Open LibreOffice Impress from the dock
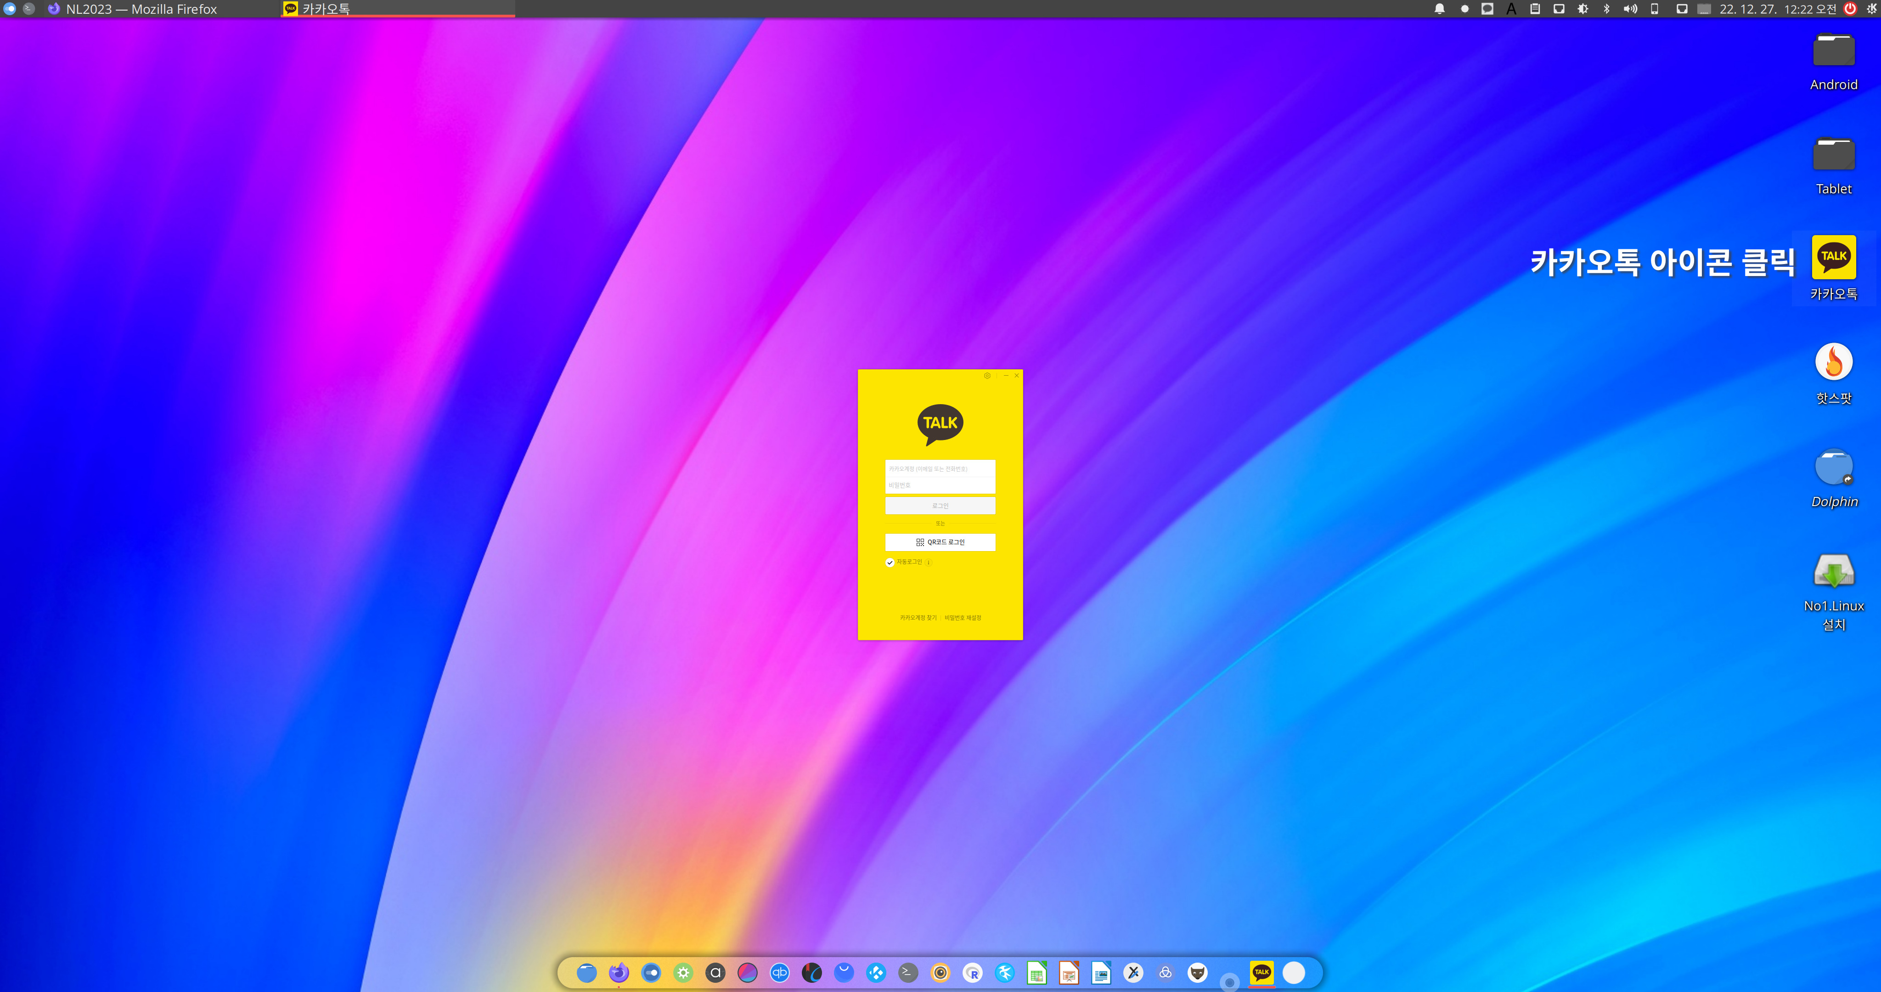Image resolution: width=1881 pixels, height=992 pixels. (1069, 972)
